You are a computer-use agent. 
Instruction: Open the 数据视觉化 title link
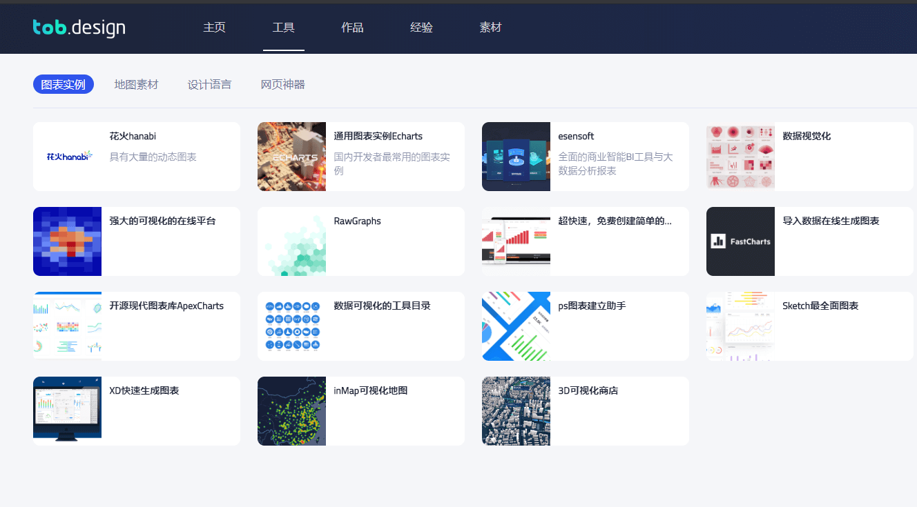tap(807, 136)
